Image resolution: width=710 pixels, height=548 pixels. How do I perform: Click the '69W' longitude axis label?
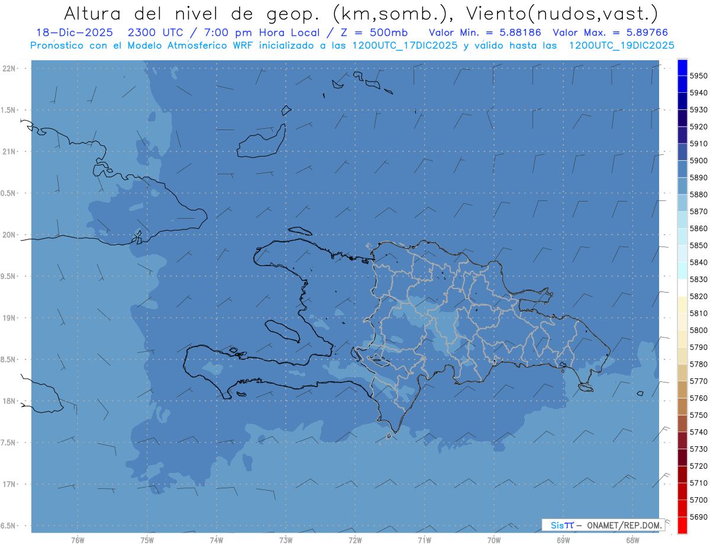(563, 540)
